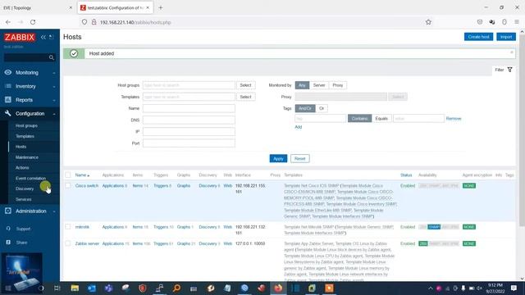The image size is (525, 295).
Task: Tick the Zabbix server row checkbox
Action: (x=68, y=243)
